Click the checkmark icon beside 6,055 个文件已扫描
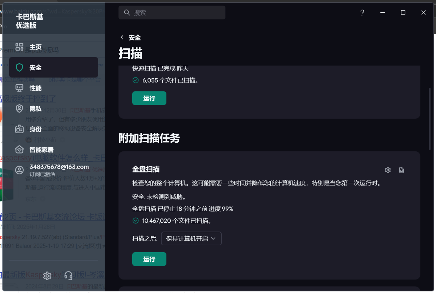Screen dimensions: 436x293 pos(136,80)
